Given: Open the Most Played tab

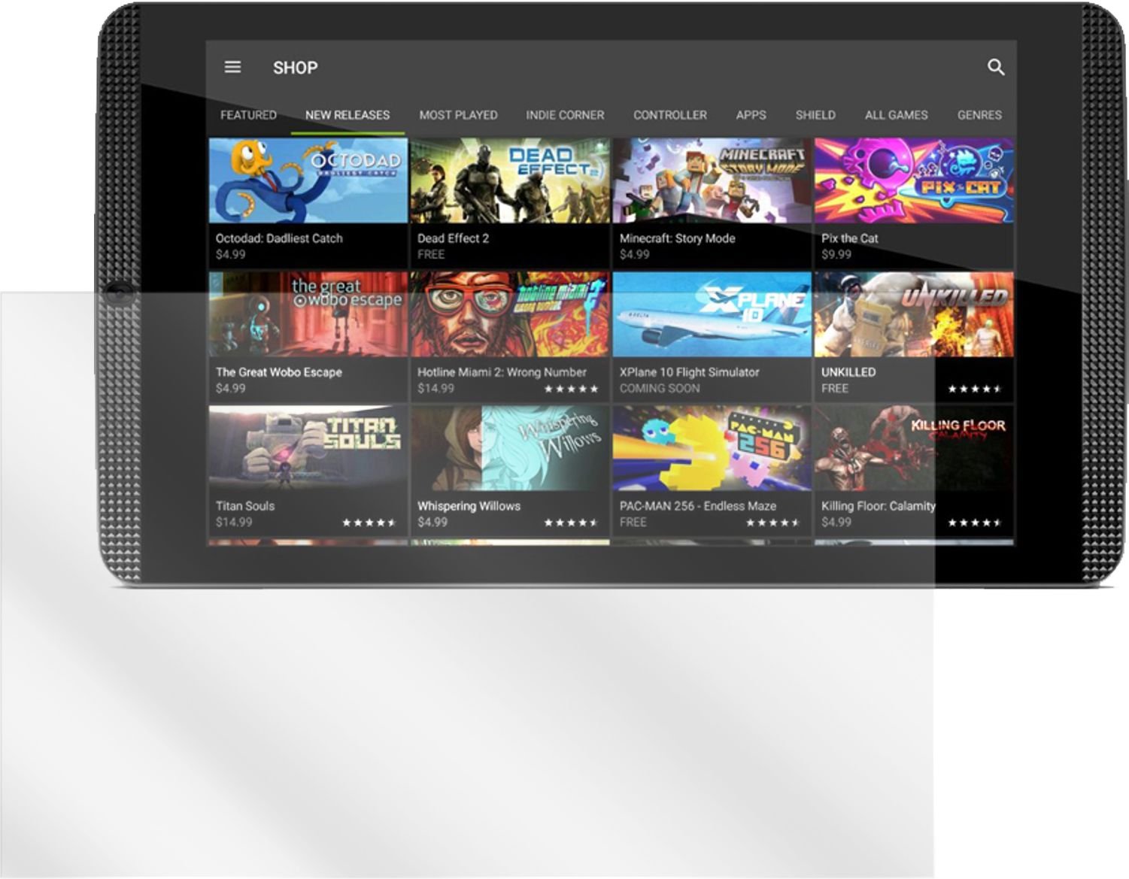Looking at the screenshot, I should tap(458, 115).
